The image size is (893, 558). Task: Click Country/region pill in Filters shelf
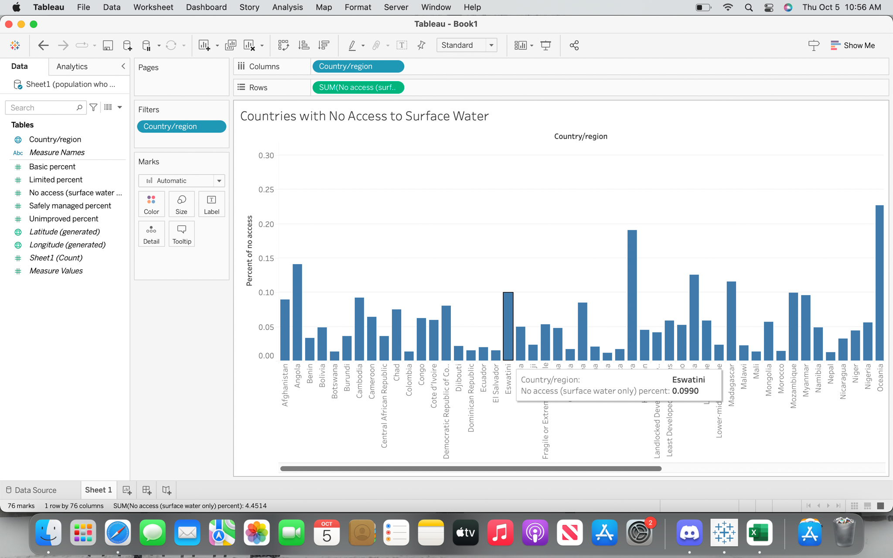tap(181, 126)
